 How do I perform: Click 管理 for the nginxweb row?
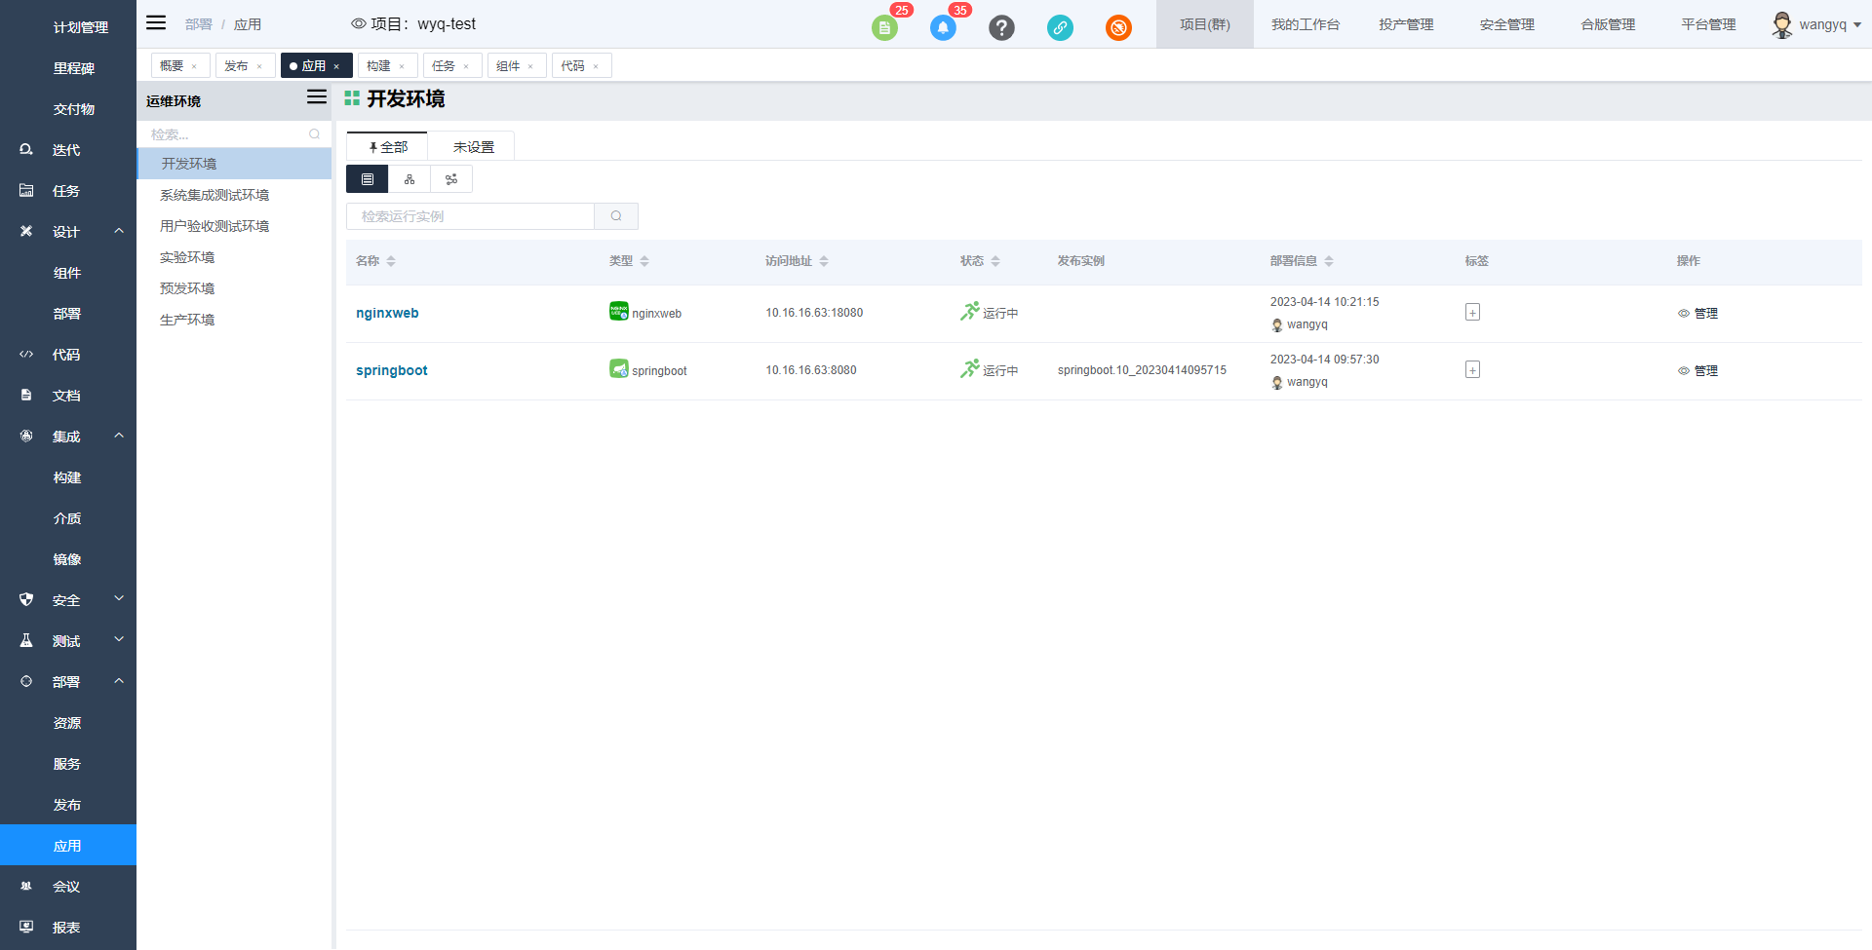(1705, 313)
